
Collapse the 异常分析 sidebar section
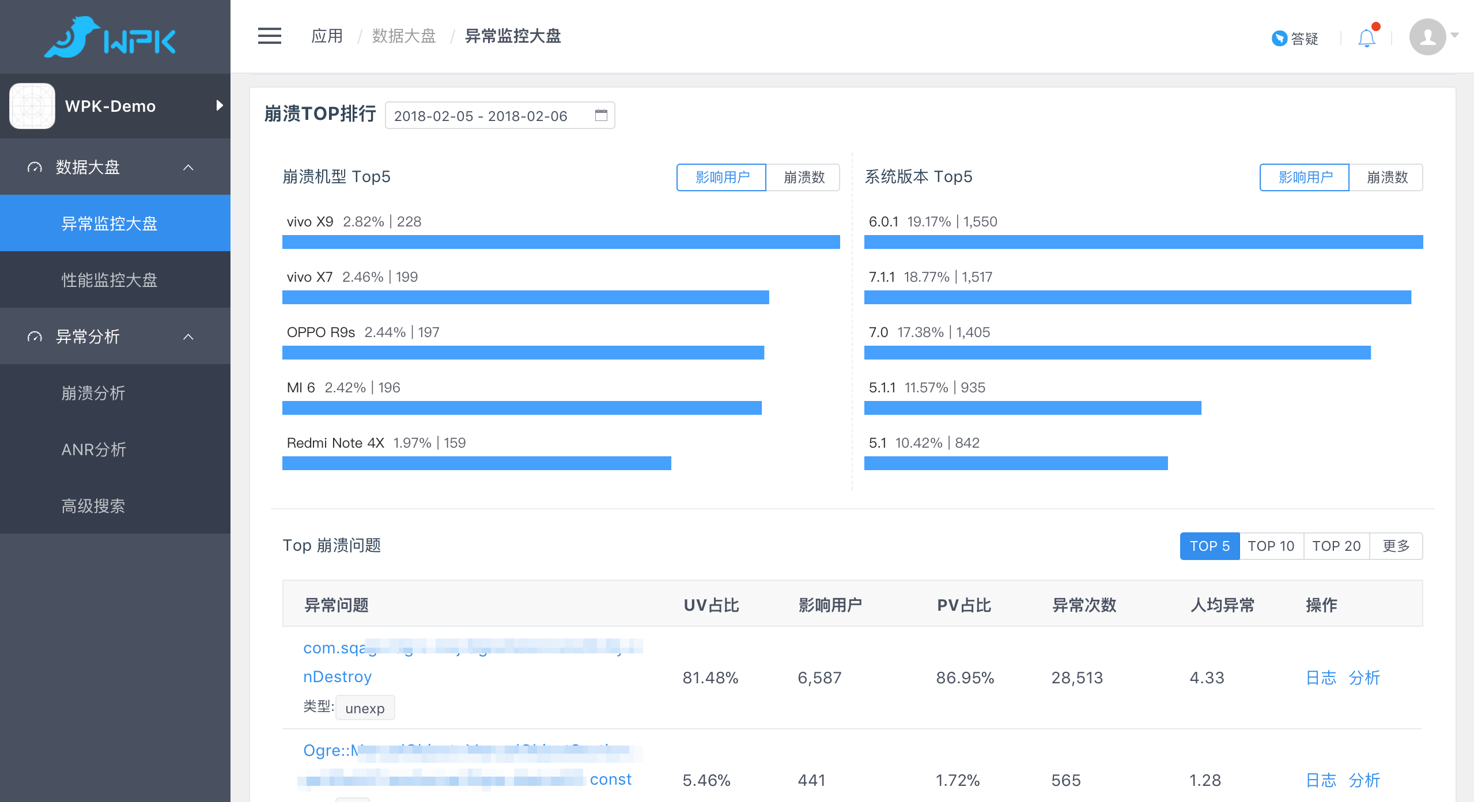pyautogui.click(x=188, y=336)
